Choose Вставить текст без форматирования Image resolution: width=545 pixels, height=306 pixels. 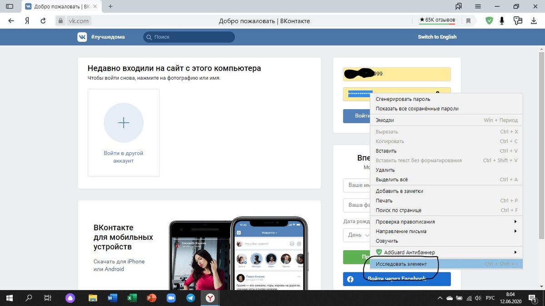446,160
